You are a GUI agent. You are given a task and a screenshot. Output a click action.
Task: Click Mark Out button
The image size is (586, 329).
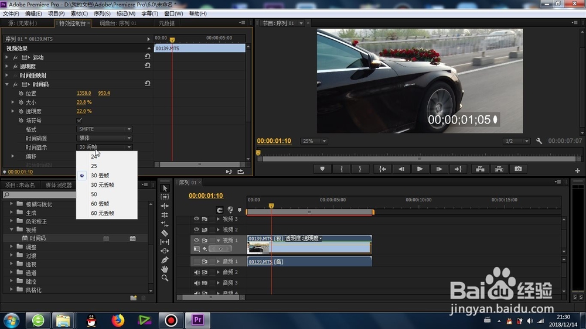click(360, 169)
